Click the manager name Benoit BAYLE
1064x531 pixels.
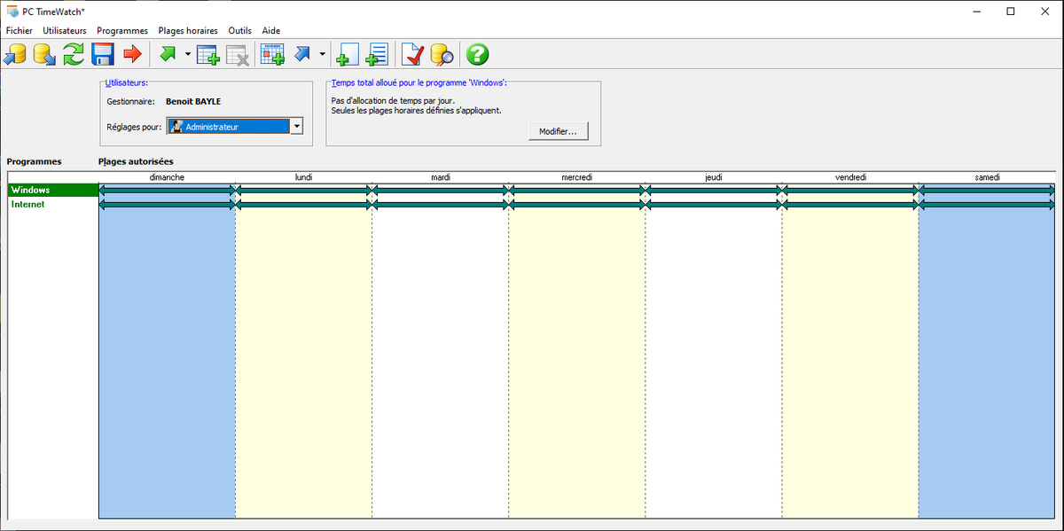click(x=193, y=102)
